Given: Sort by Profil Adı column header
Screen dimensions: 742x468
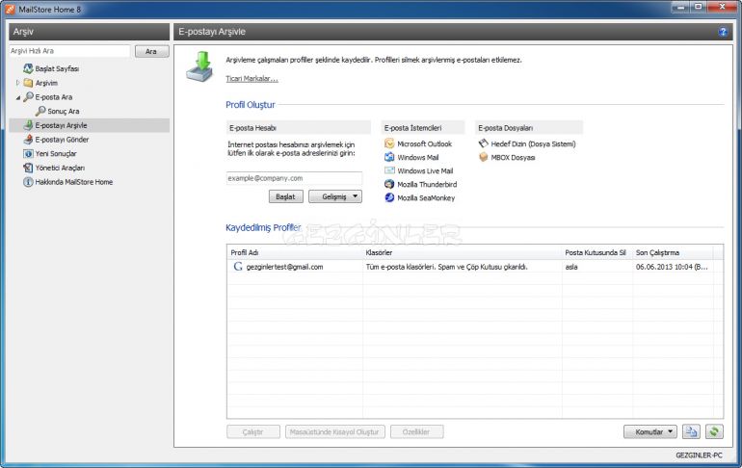Looking at the screenshot, I should (295, 253).
